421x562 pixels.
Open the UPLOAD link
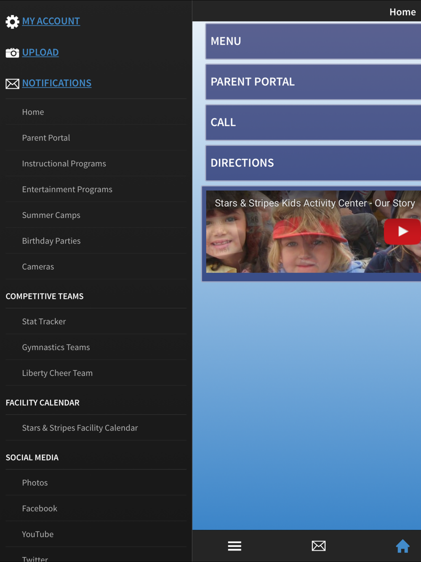pyautogui.click(x=40, y=52)
